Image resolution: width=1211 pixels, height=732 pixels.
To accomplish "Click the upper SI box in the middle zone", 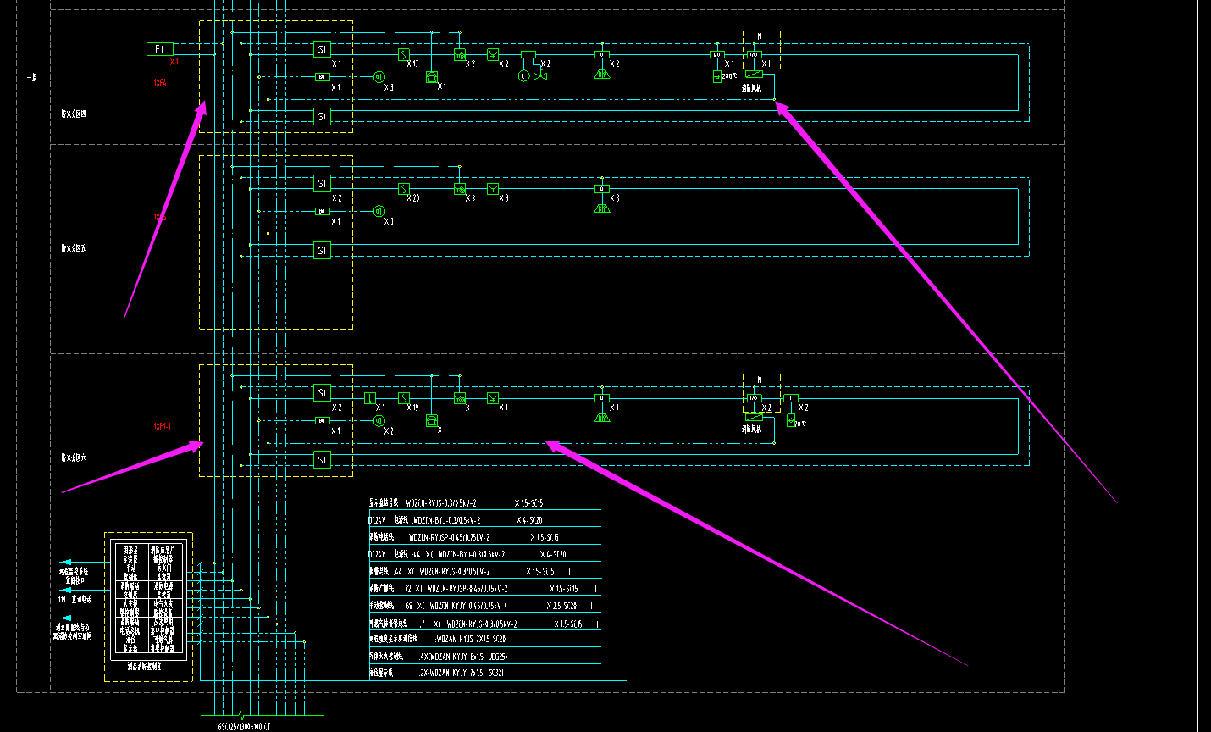I will click(322, 183).
